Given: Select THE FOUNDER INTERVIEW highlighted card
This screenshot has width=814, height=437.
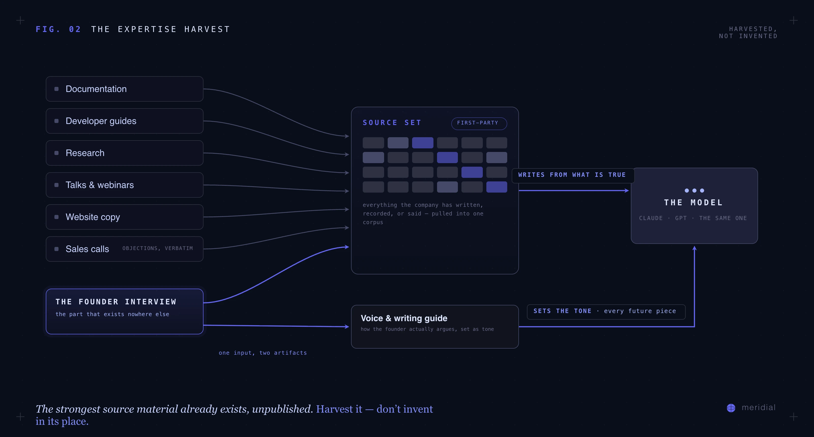Looking at the screenshot, I should 124,311.
